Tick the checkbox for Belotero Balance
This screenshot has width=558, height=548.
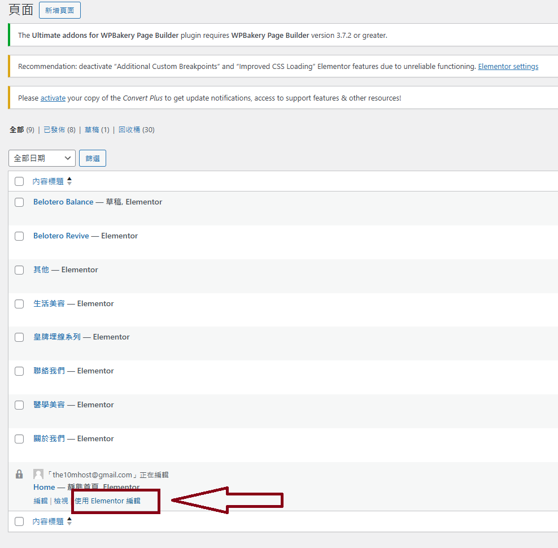[x=19, y=202]
